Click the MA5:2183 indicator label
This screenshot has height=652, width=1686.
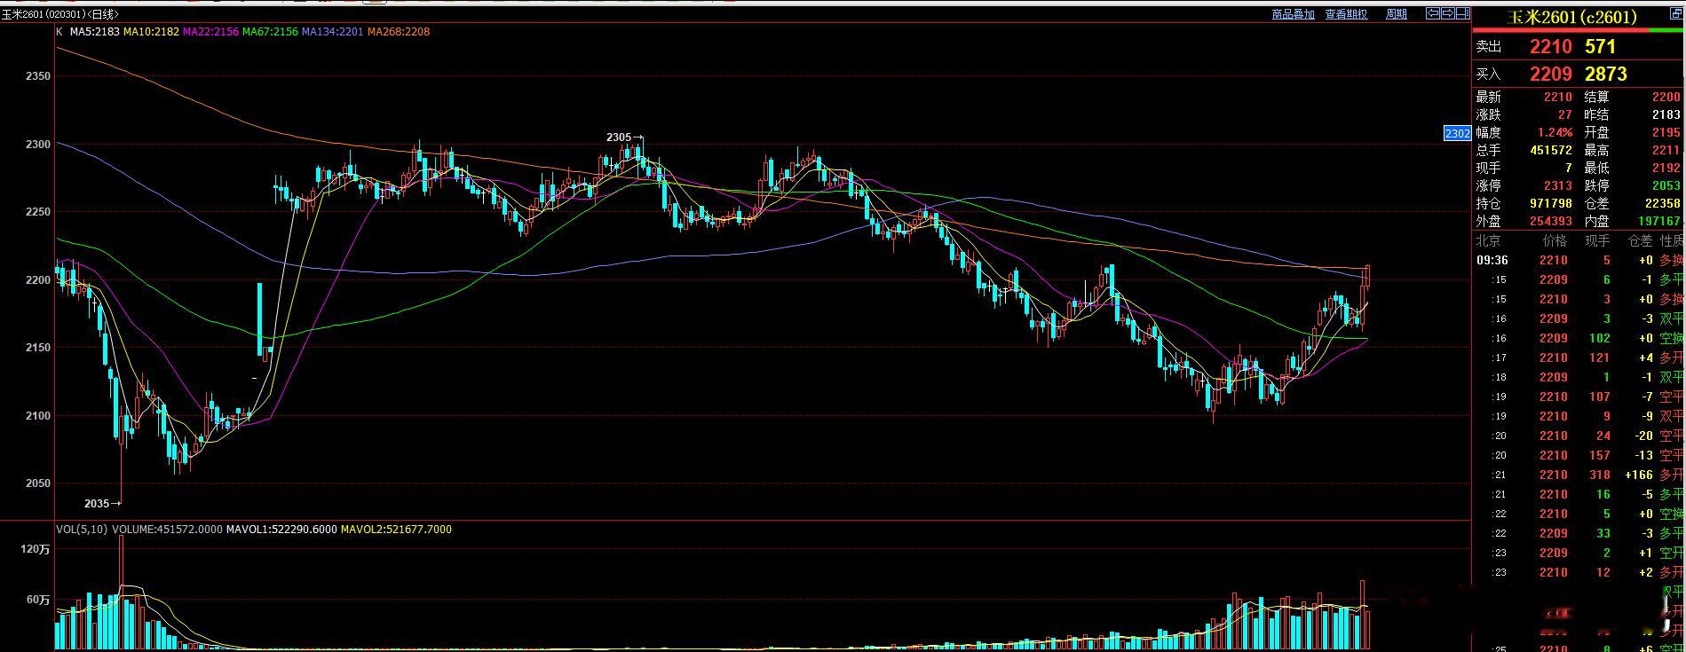[x=95, y=32]
